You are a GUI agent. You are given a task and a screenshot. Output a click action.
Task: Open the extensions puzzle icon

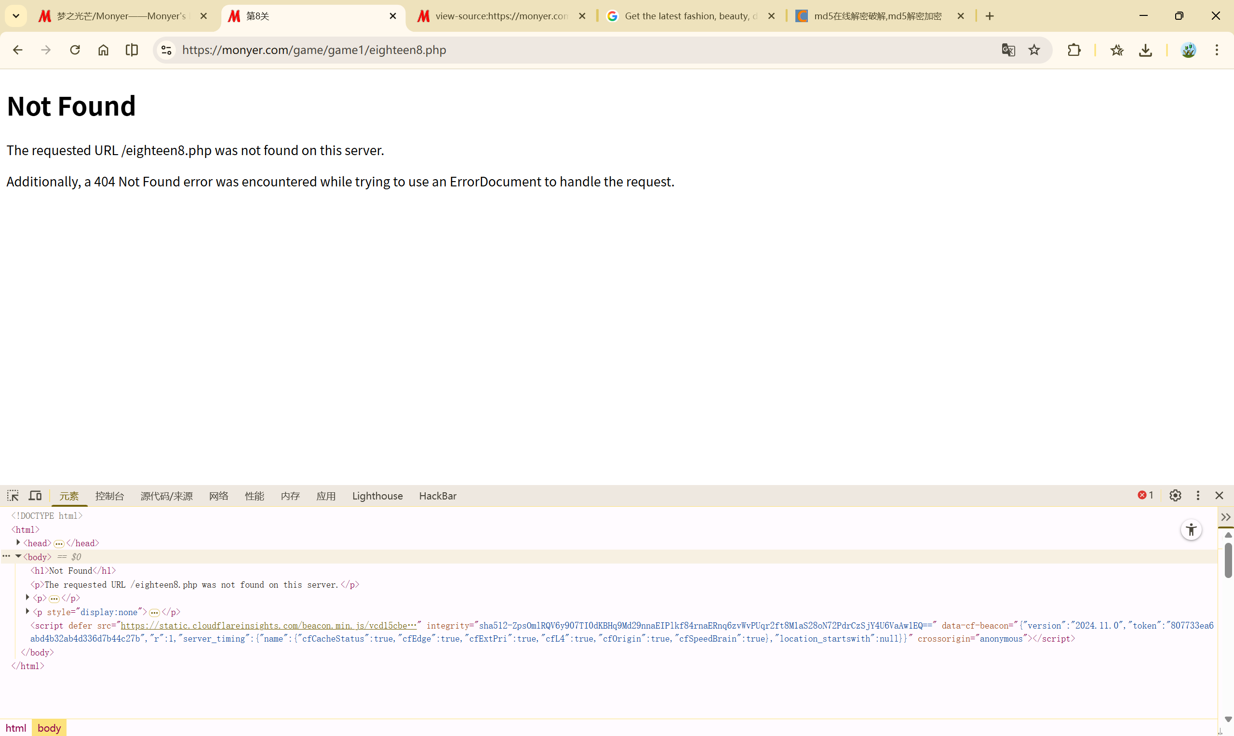point(1074,50)
